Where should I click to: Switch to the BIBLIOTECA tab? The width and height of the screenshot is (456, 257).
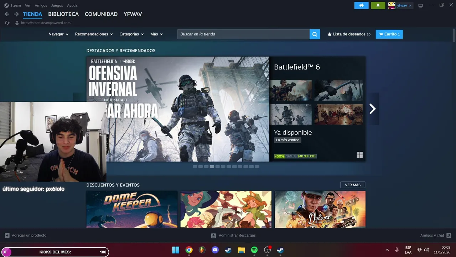pos(63,14)
